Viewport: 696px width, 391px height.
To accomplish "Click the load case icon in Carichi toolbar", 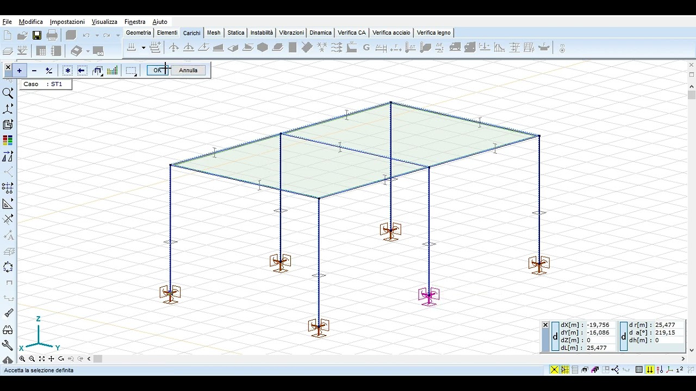I will [132, 48].
